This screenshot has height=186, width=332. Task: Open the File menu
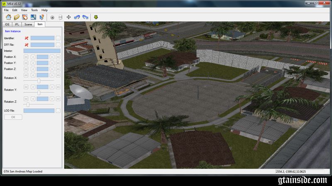coord(6,10)
